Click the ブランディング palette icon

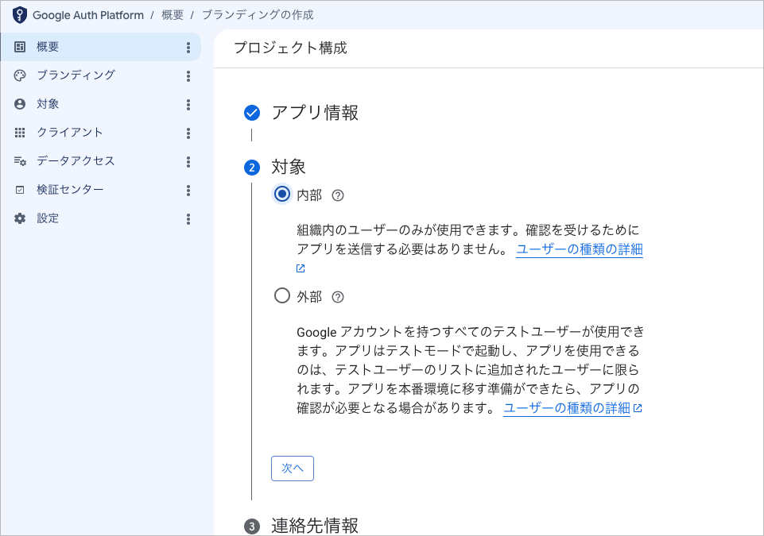[20, 75]
